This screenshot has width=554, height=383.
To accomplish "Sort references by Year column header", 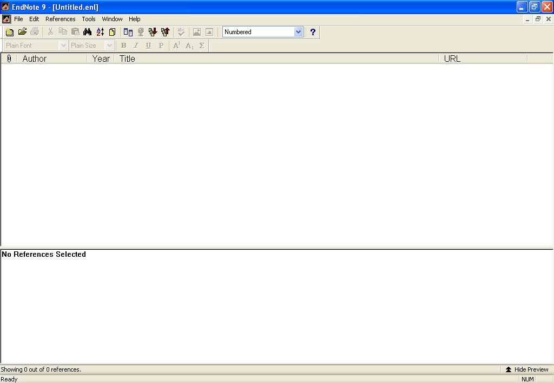I will pyautogui.click(x=101, y=59).
